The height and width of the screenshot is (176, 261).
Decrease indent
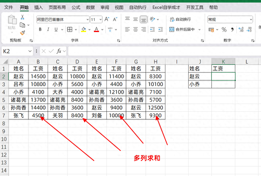(152, 30)
